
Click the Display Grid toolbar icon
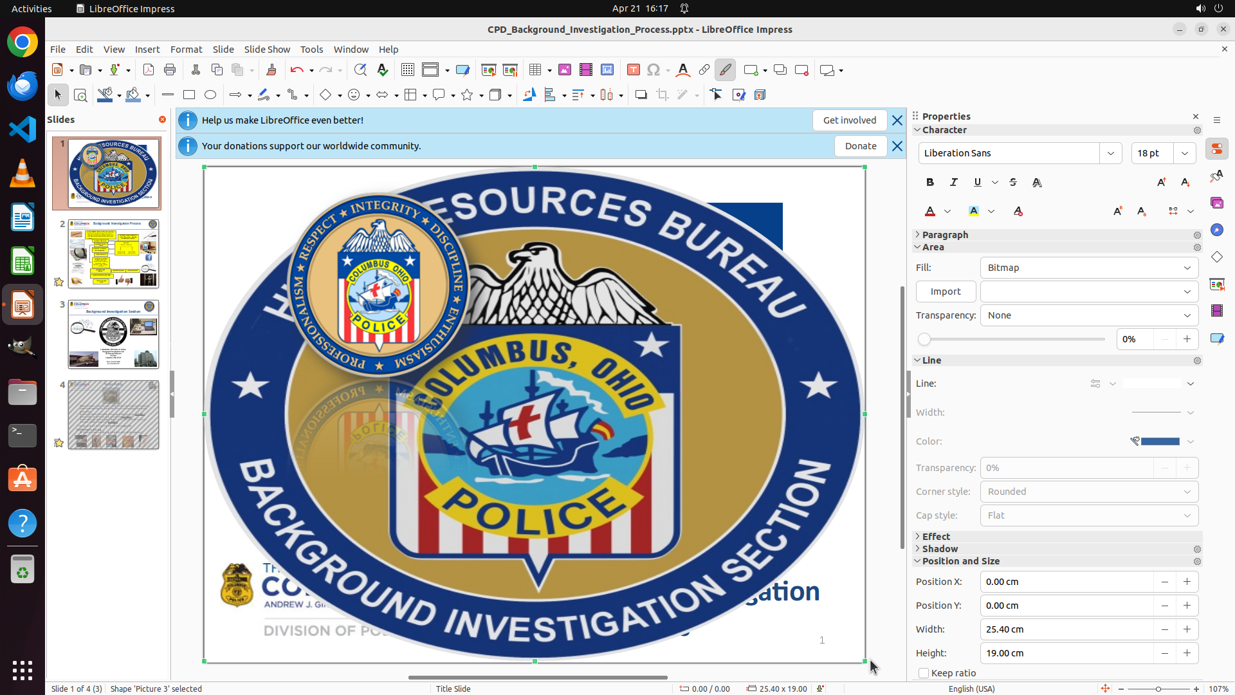point(407,70)
